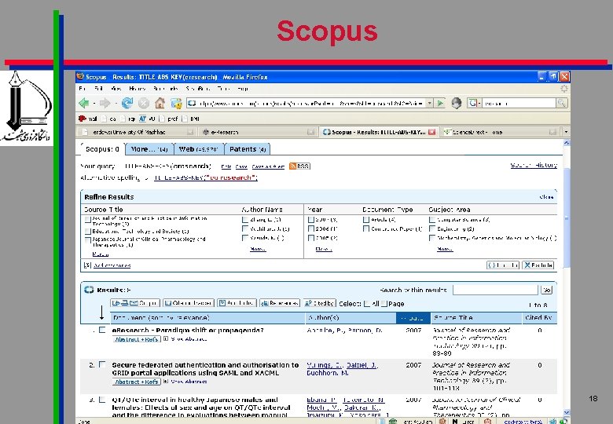Open the Search History link
The width and height of the screenshot is (613, 424).
click(534, 165)
